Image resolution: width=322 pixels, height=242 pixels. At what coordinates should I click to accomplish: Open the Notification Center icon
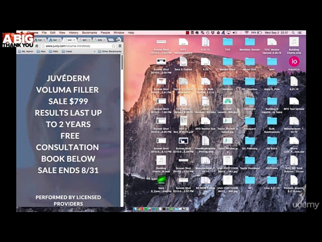(300, 33)
